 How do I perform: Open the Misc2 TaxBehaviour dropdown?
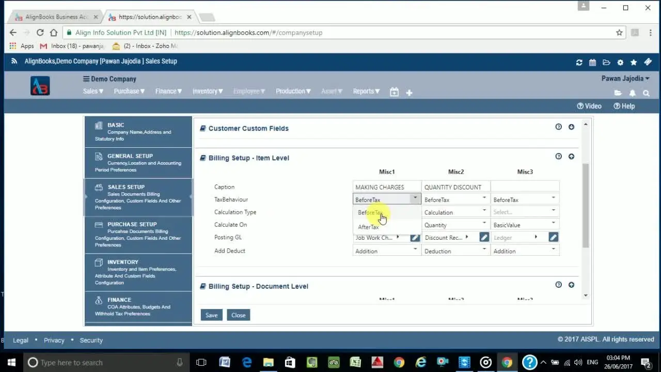coord(455,199)
